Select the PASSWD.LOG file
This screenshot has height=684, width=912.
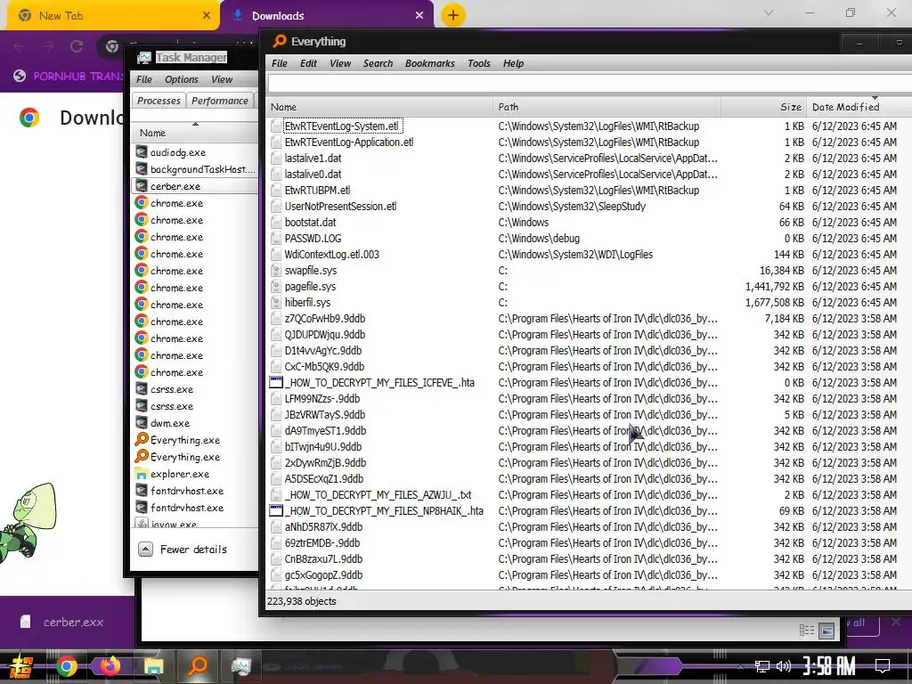pyautogui.click(x=313, y=239)
